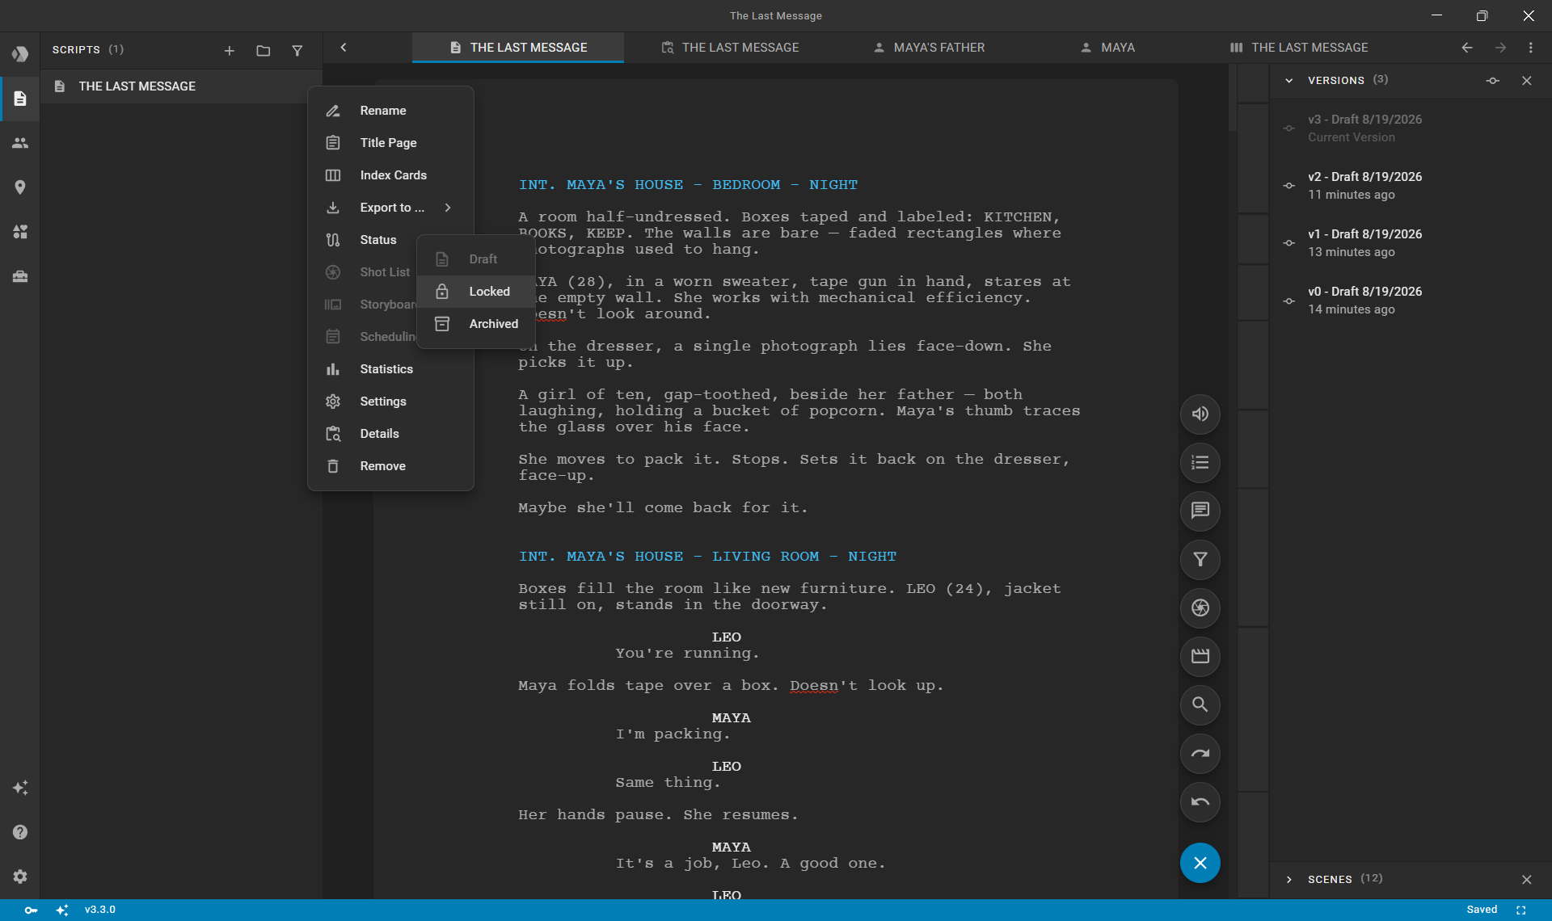Click the key icon in status bar
This screenshot has height=921, width=1552.
tap(31, 910)
